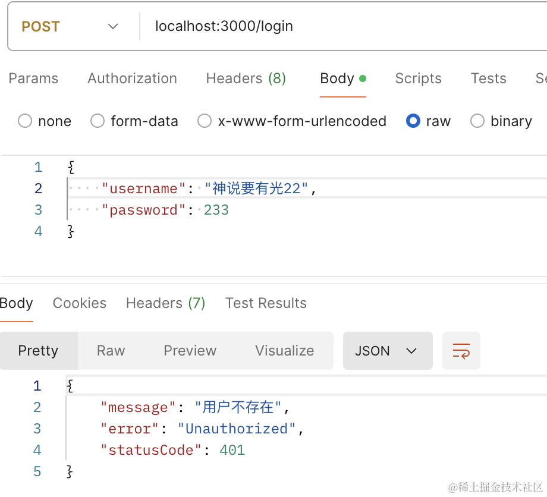Select x-www-form-urlencoded body option
Screen dimensions: 547x497
[205, 121]
